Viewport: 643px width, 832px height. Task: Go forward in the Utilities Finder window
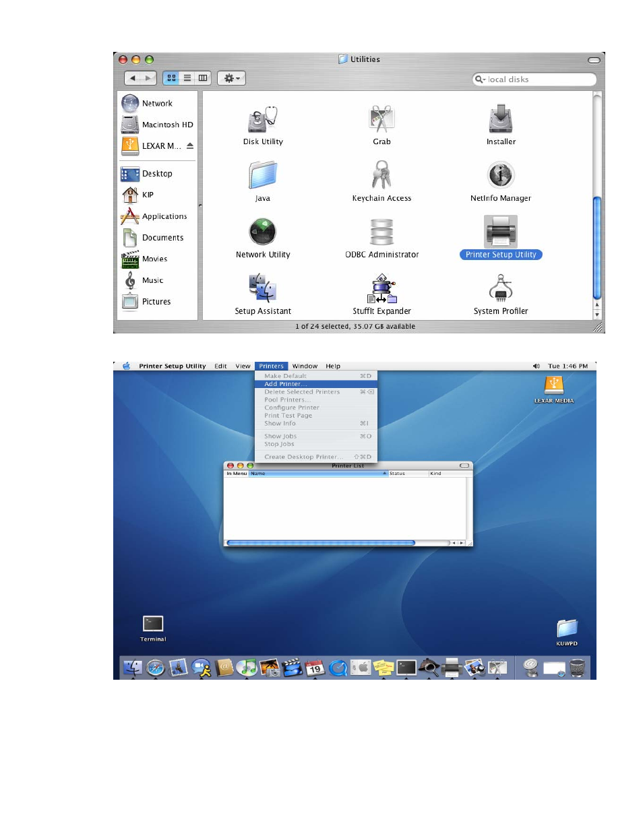tap(149, 78)
